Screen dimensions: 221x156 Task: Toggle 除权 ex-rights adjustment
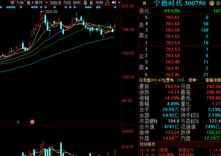pos(77,3)
